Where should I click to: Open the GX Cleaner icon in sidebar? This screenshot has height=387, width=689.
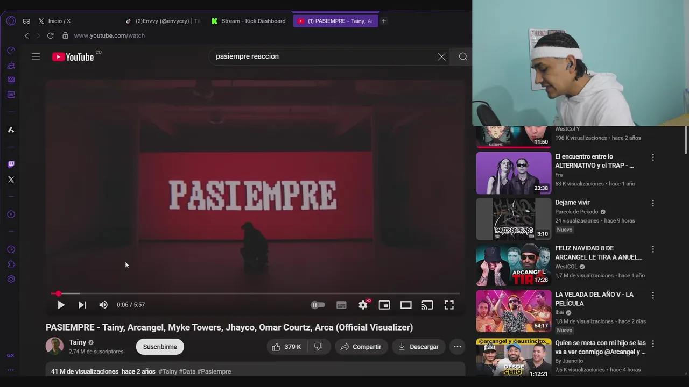(x=11, y=65)
